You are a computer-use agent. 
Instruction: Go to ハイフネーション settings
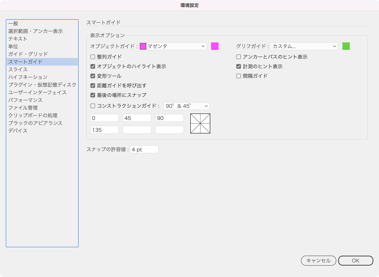coord(42,77)
